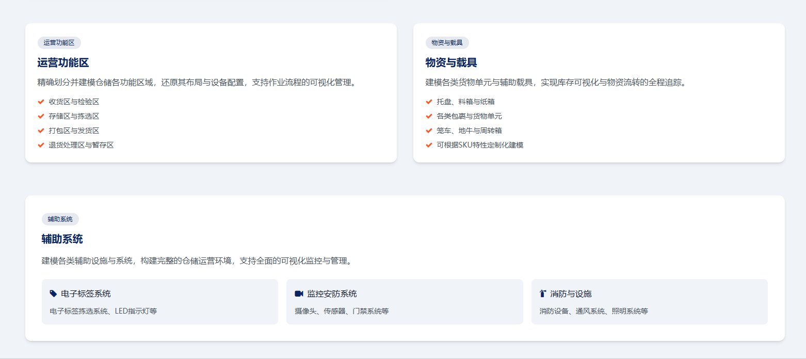The image size is (806, 359).
Task: Click the checkmark beside 各类包裹与货物单元
Action: pos(429,116)
